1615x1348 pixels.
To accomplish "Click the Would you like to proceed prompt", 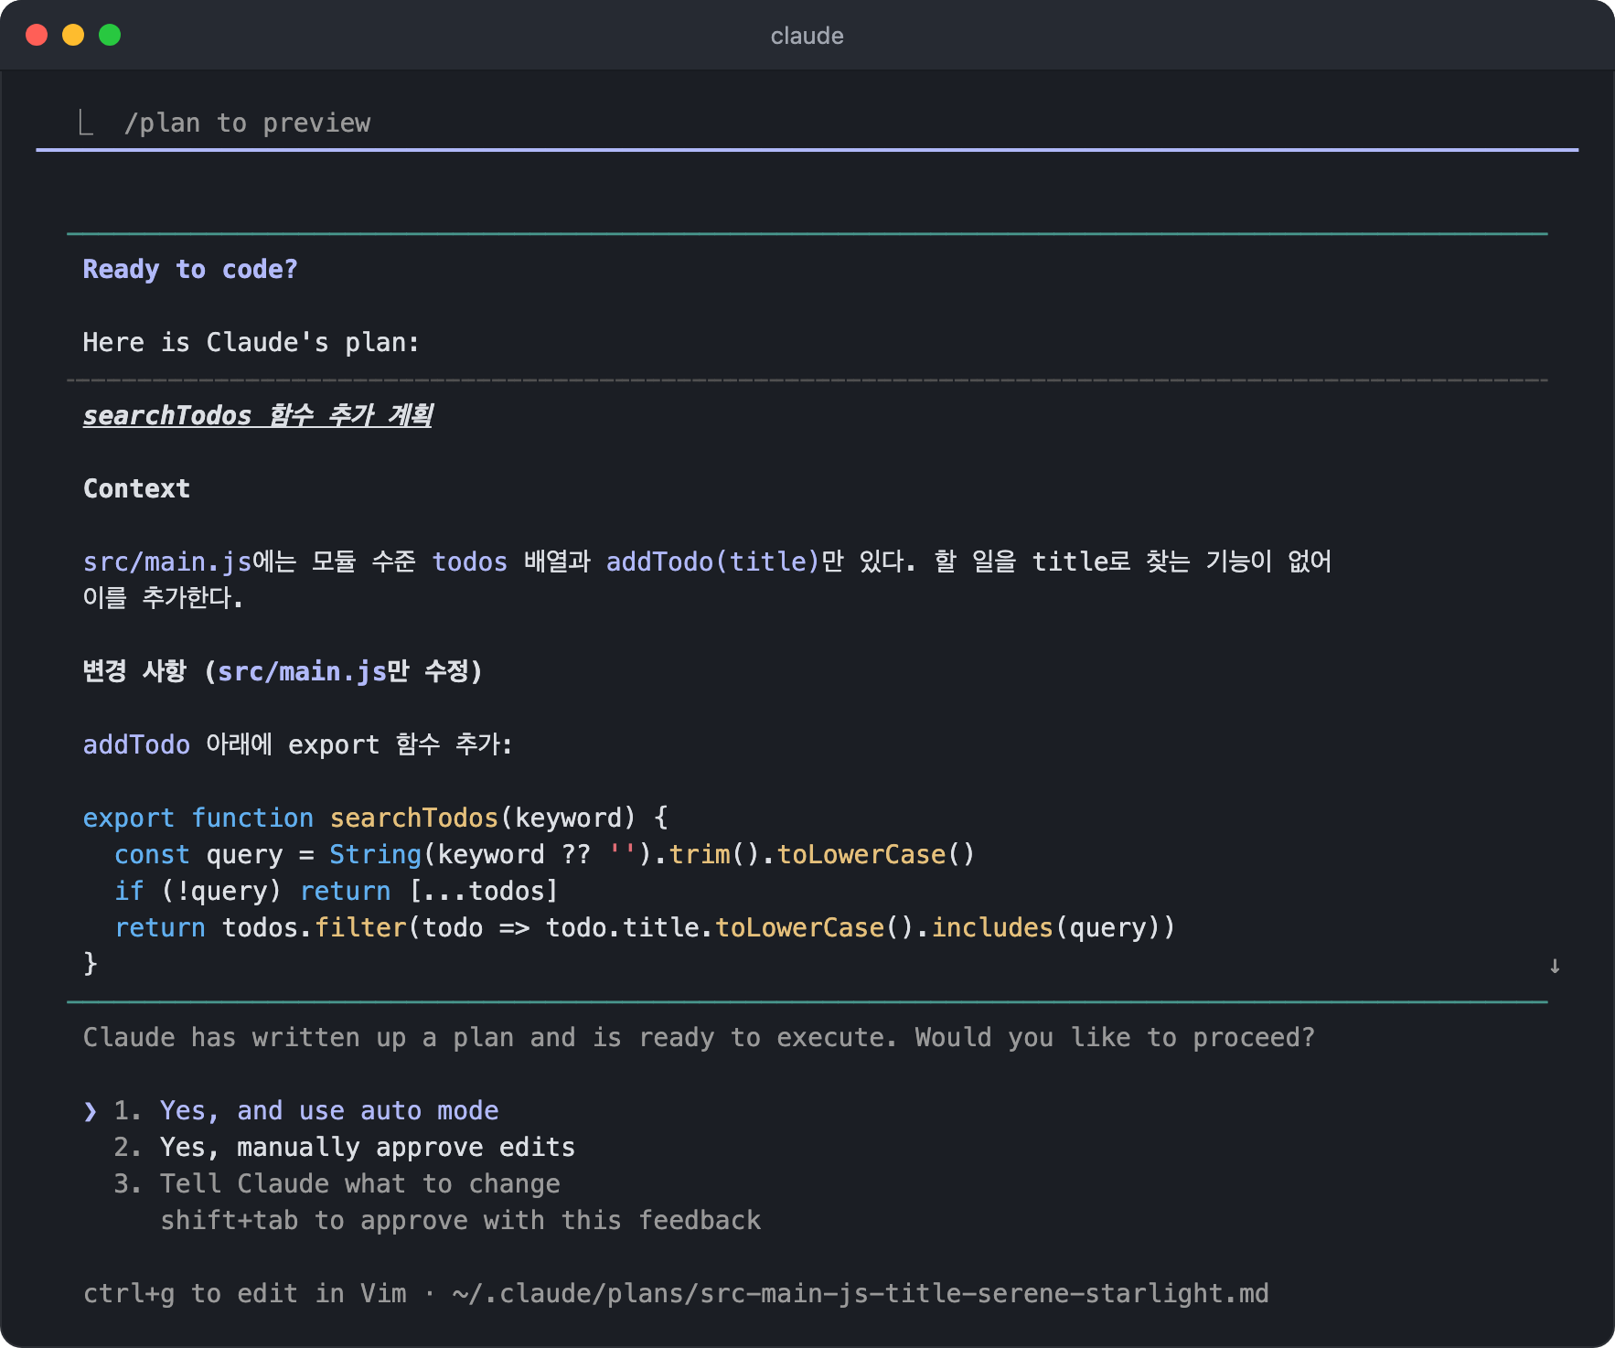I will [1115, 1037].
